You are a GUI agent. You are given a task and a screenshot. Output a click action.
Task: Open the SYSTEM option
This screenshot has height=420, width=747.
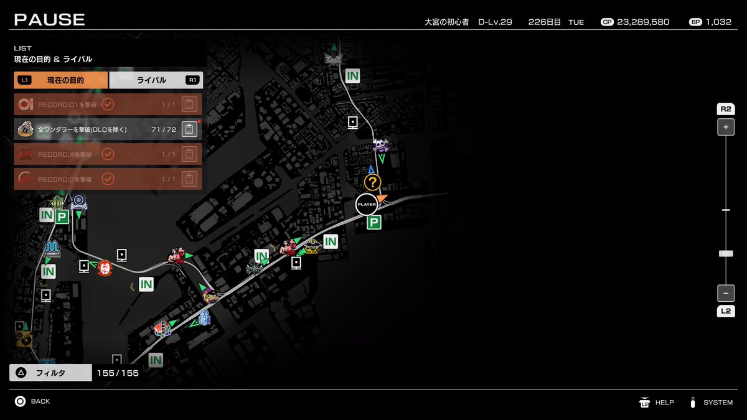710,403
